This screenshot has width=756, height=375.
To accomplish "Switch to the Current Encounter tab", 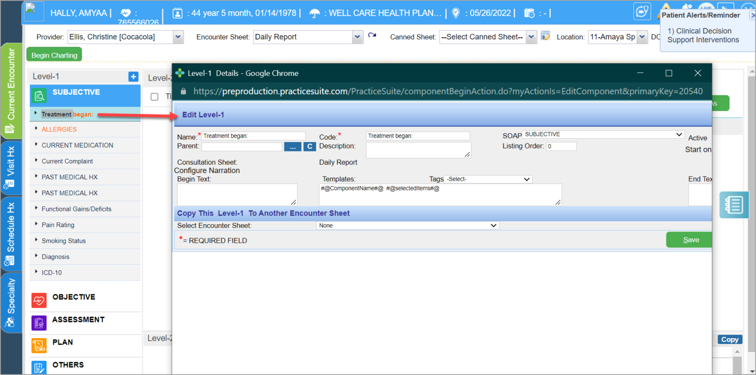I will pyautogui.click(x=11, y=91).
